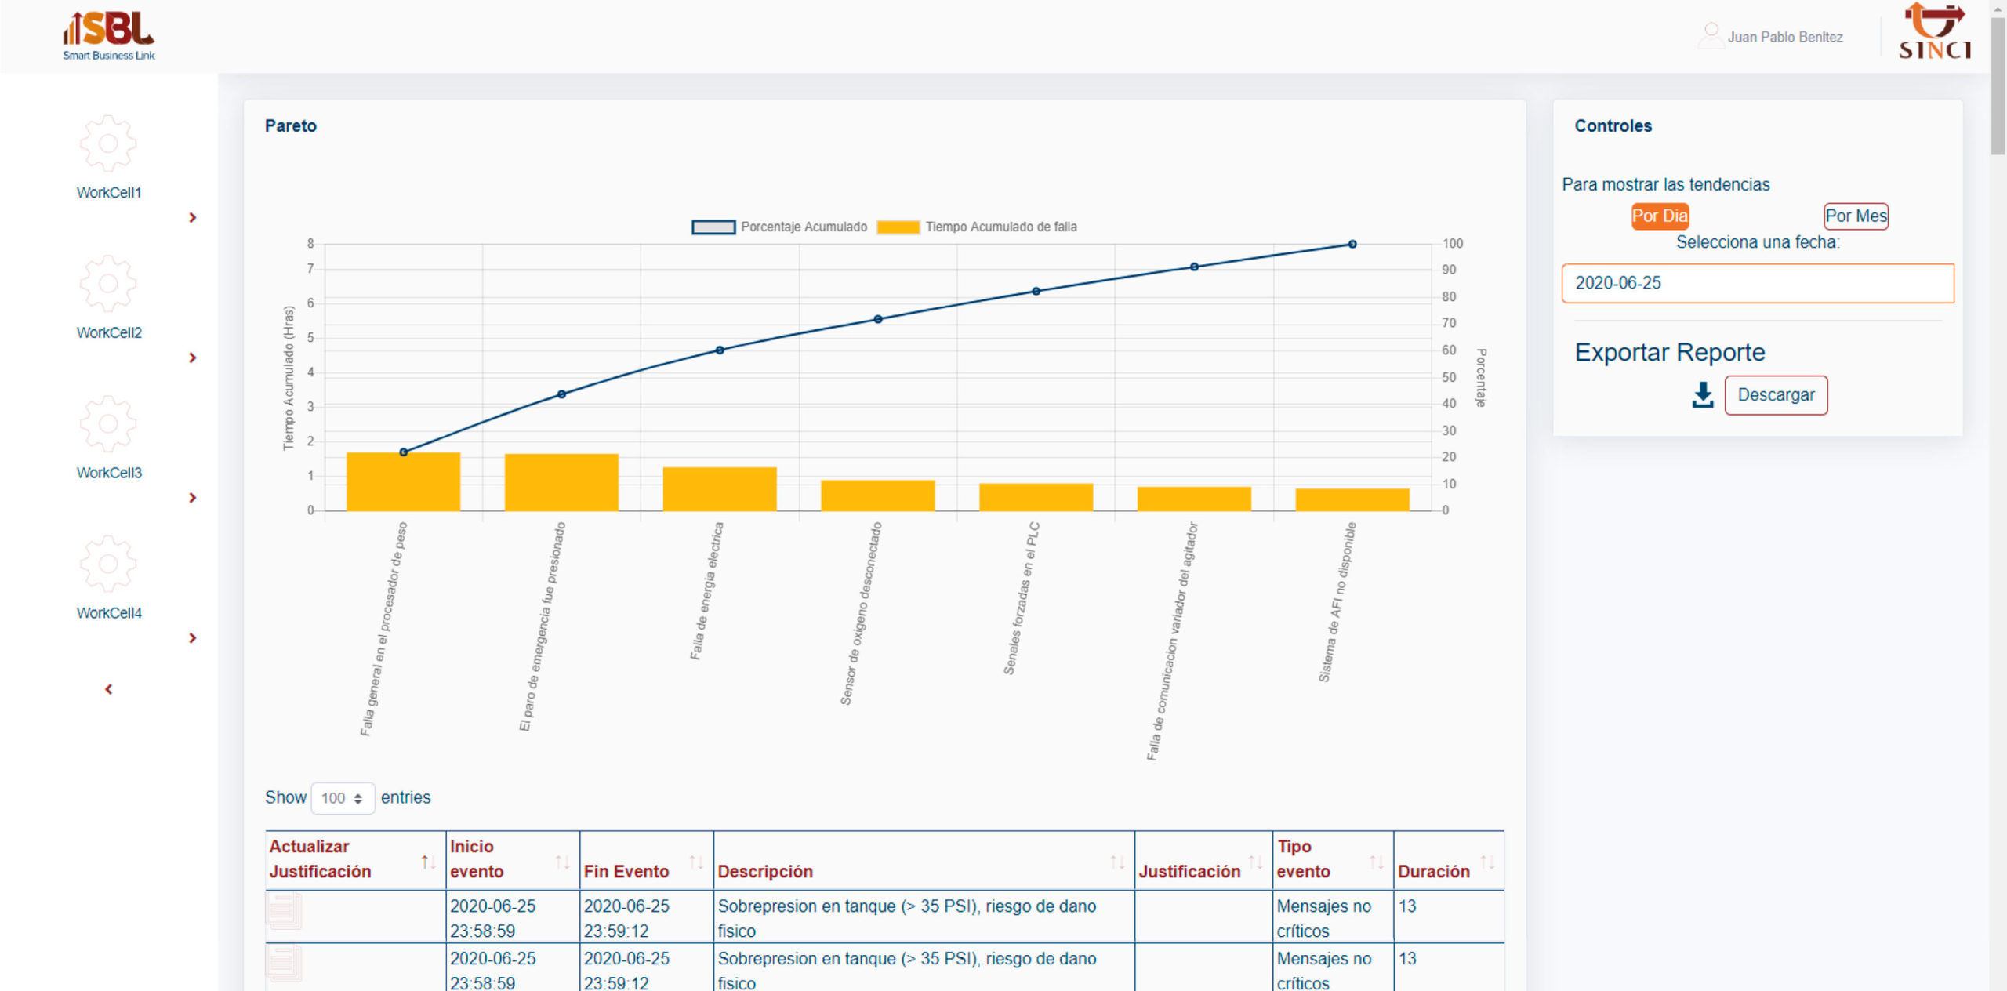Select the Por Mes trend option
This screenshot has width=2007, height=991.
(1856, 216)
